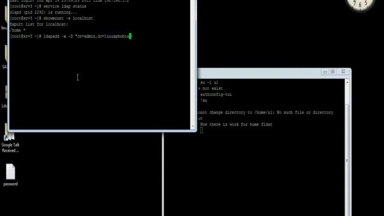Maximize the lower right terminal window
384x216 pixels.
[332, 71]
